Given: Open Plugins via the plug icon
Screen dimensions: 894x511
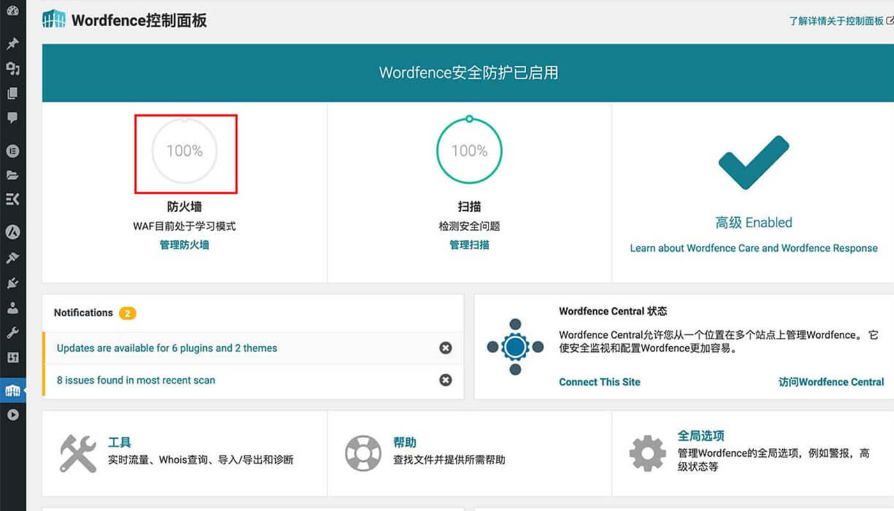Looking at the screenshot, I should click(x=12, y=283).
